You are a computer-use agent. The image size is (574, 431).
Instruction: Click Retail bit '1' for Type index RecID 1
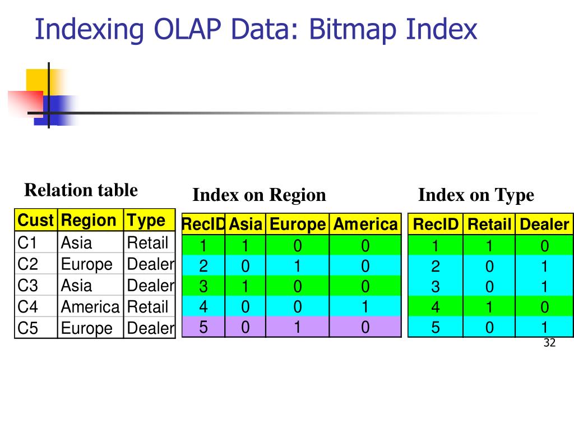point(489,245)
